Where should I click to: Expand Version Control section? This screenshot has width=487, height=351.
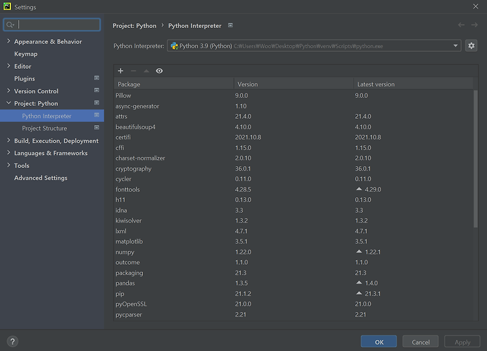click(x=8, y=91)
